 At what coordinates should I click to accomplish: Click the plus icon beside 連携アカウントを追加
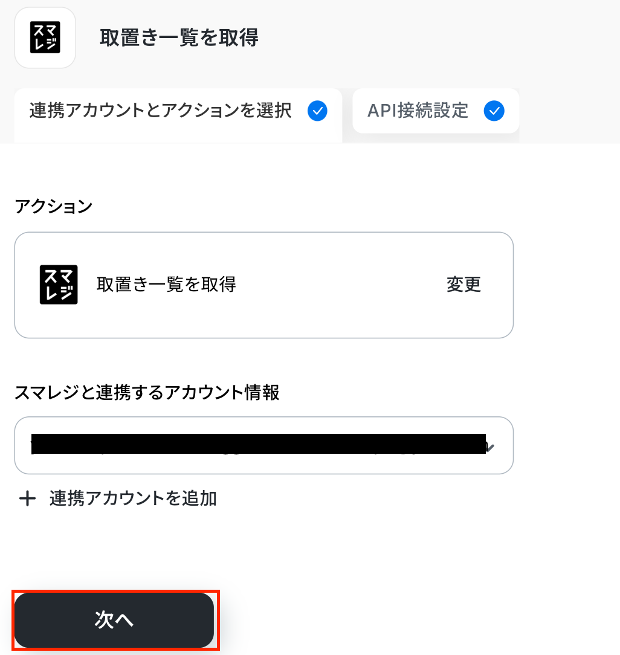click(x=27, y=499)
